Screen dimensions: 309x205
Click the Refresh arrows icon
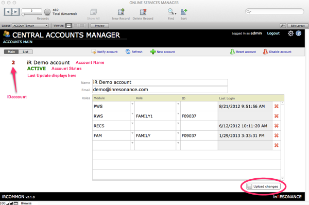[x=128, y=52]
